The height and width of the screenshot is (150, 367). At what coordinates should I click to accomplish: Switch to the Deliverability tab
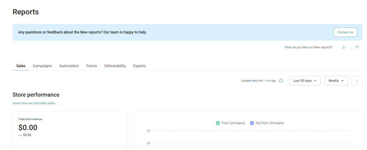tap(115, 66)
